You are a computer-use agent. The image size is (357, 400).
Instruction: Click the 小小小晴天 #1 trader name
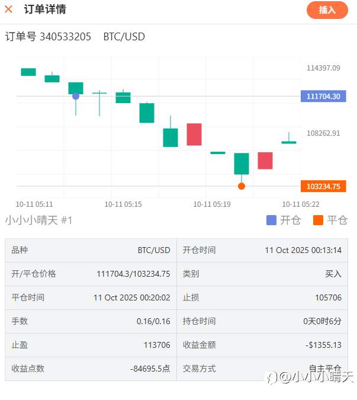[38, 220]
